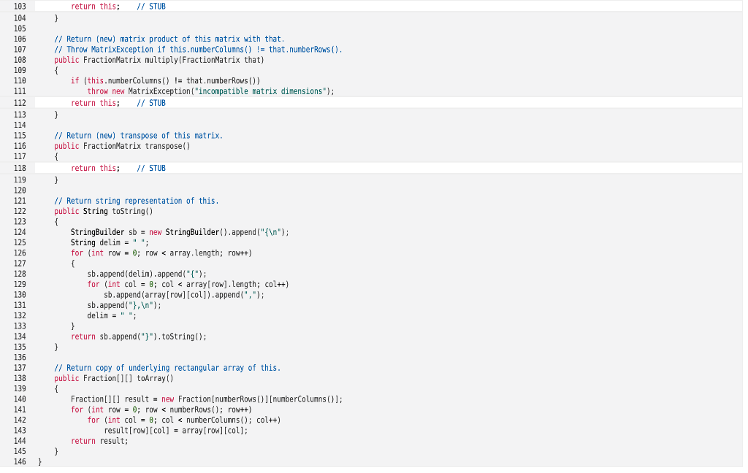Click the STUB comment on line 118
The width and height of the screenshot is (748, 473).
pyautogui.click(x=150, y=168)
